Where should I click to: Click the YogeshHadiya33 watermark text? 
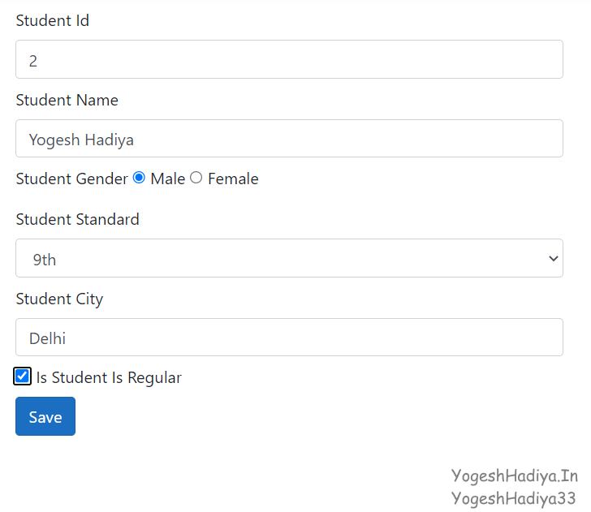(514, 498)
